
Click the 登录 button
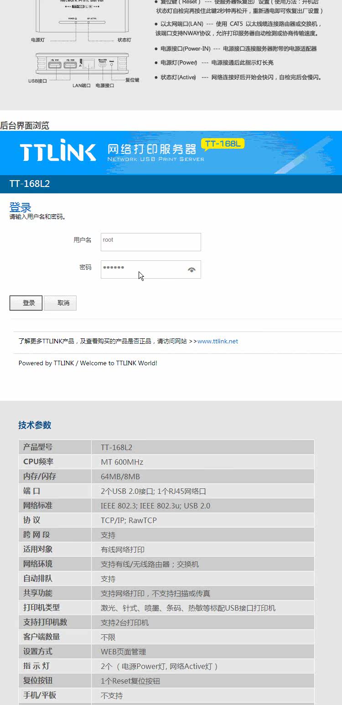[26, 303]
